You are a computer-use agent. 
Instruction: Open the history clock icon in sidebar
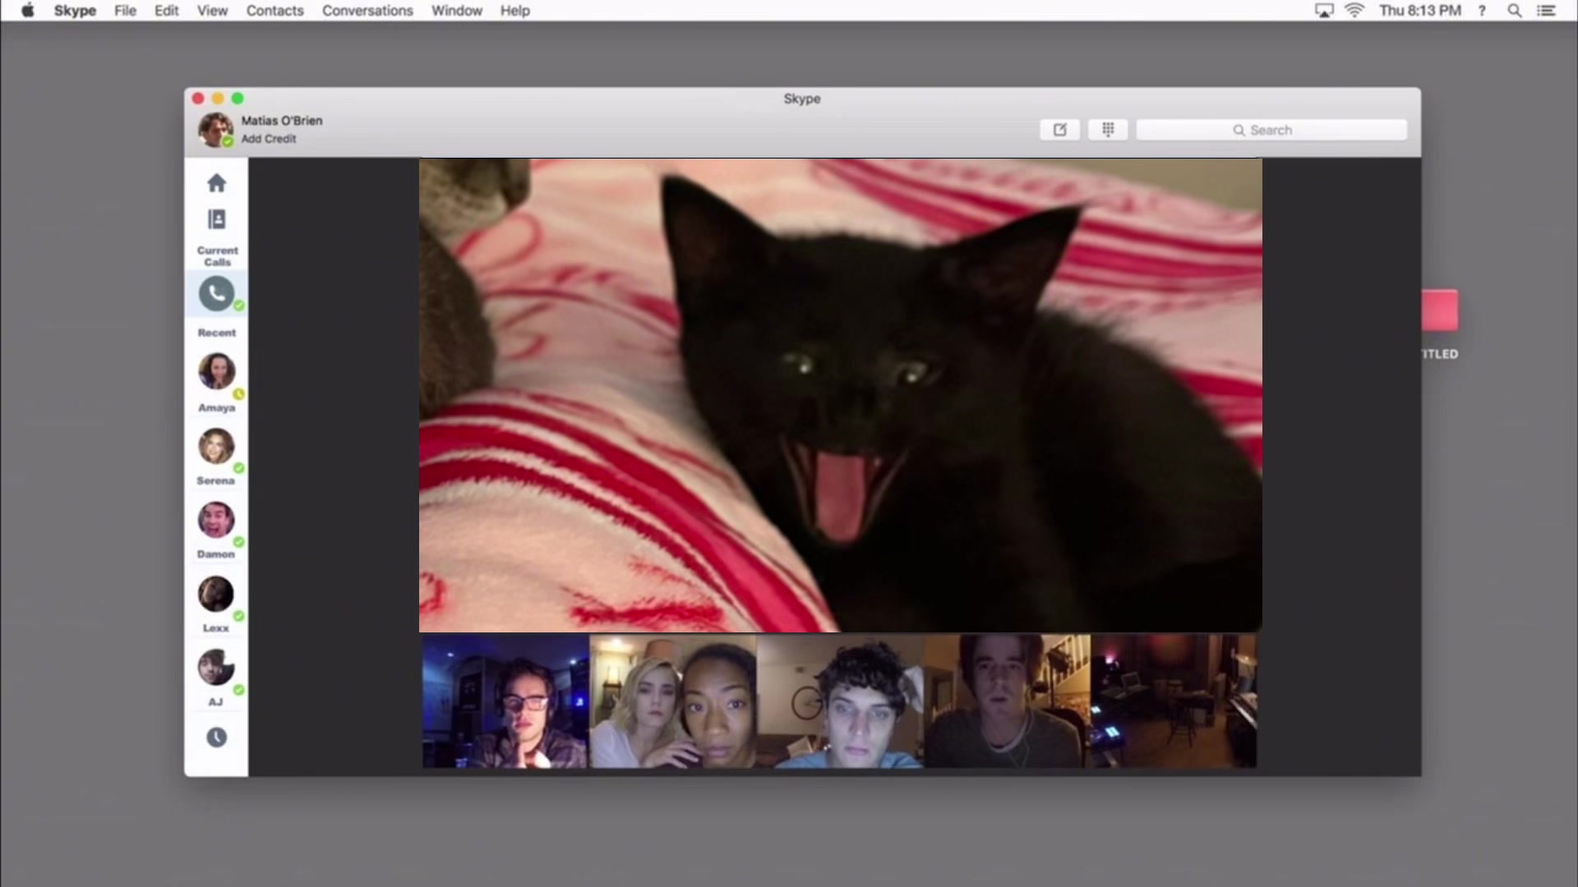(x=216, y=738)
